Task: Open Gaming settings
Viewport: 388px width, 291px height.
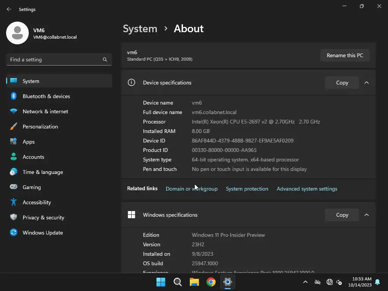Action: pos(59,187)
